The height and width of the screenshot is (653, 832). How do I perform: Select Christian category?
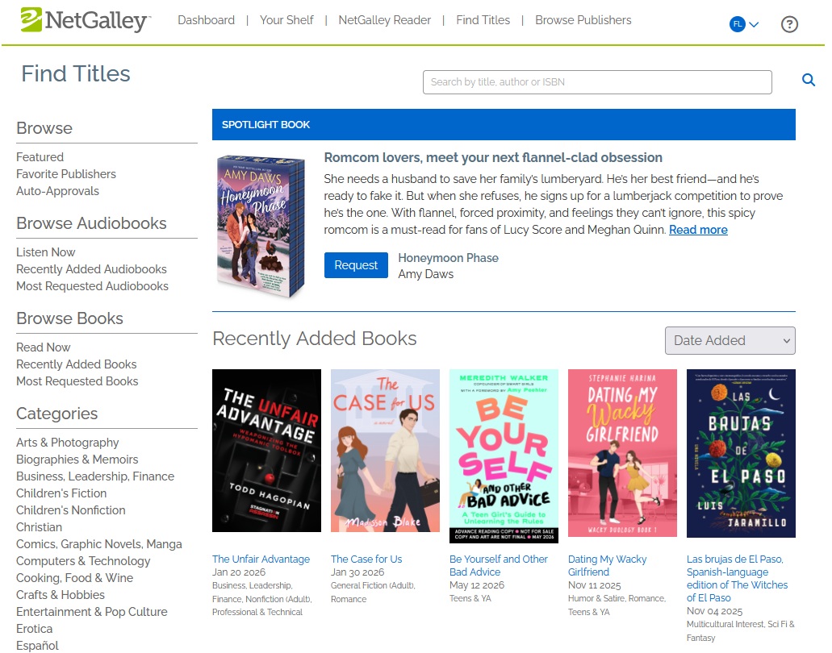[39, 527]
